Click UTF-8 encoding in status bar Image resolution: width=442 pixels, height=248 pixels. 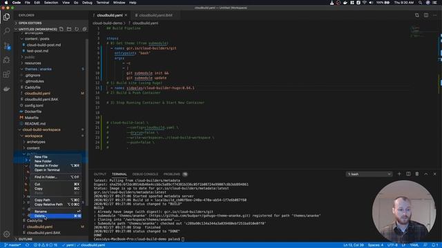(x=392, y=245)
